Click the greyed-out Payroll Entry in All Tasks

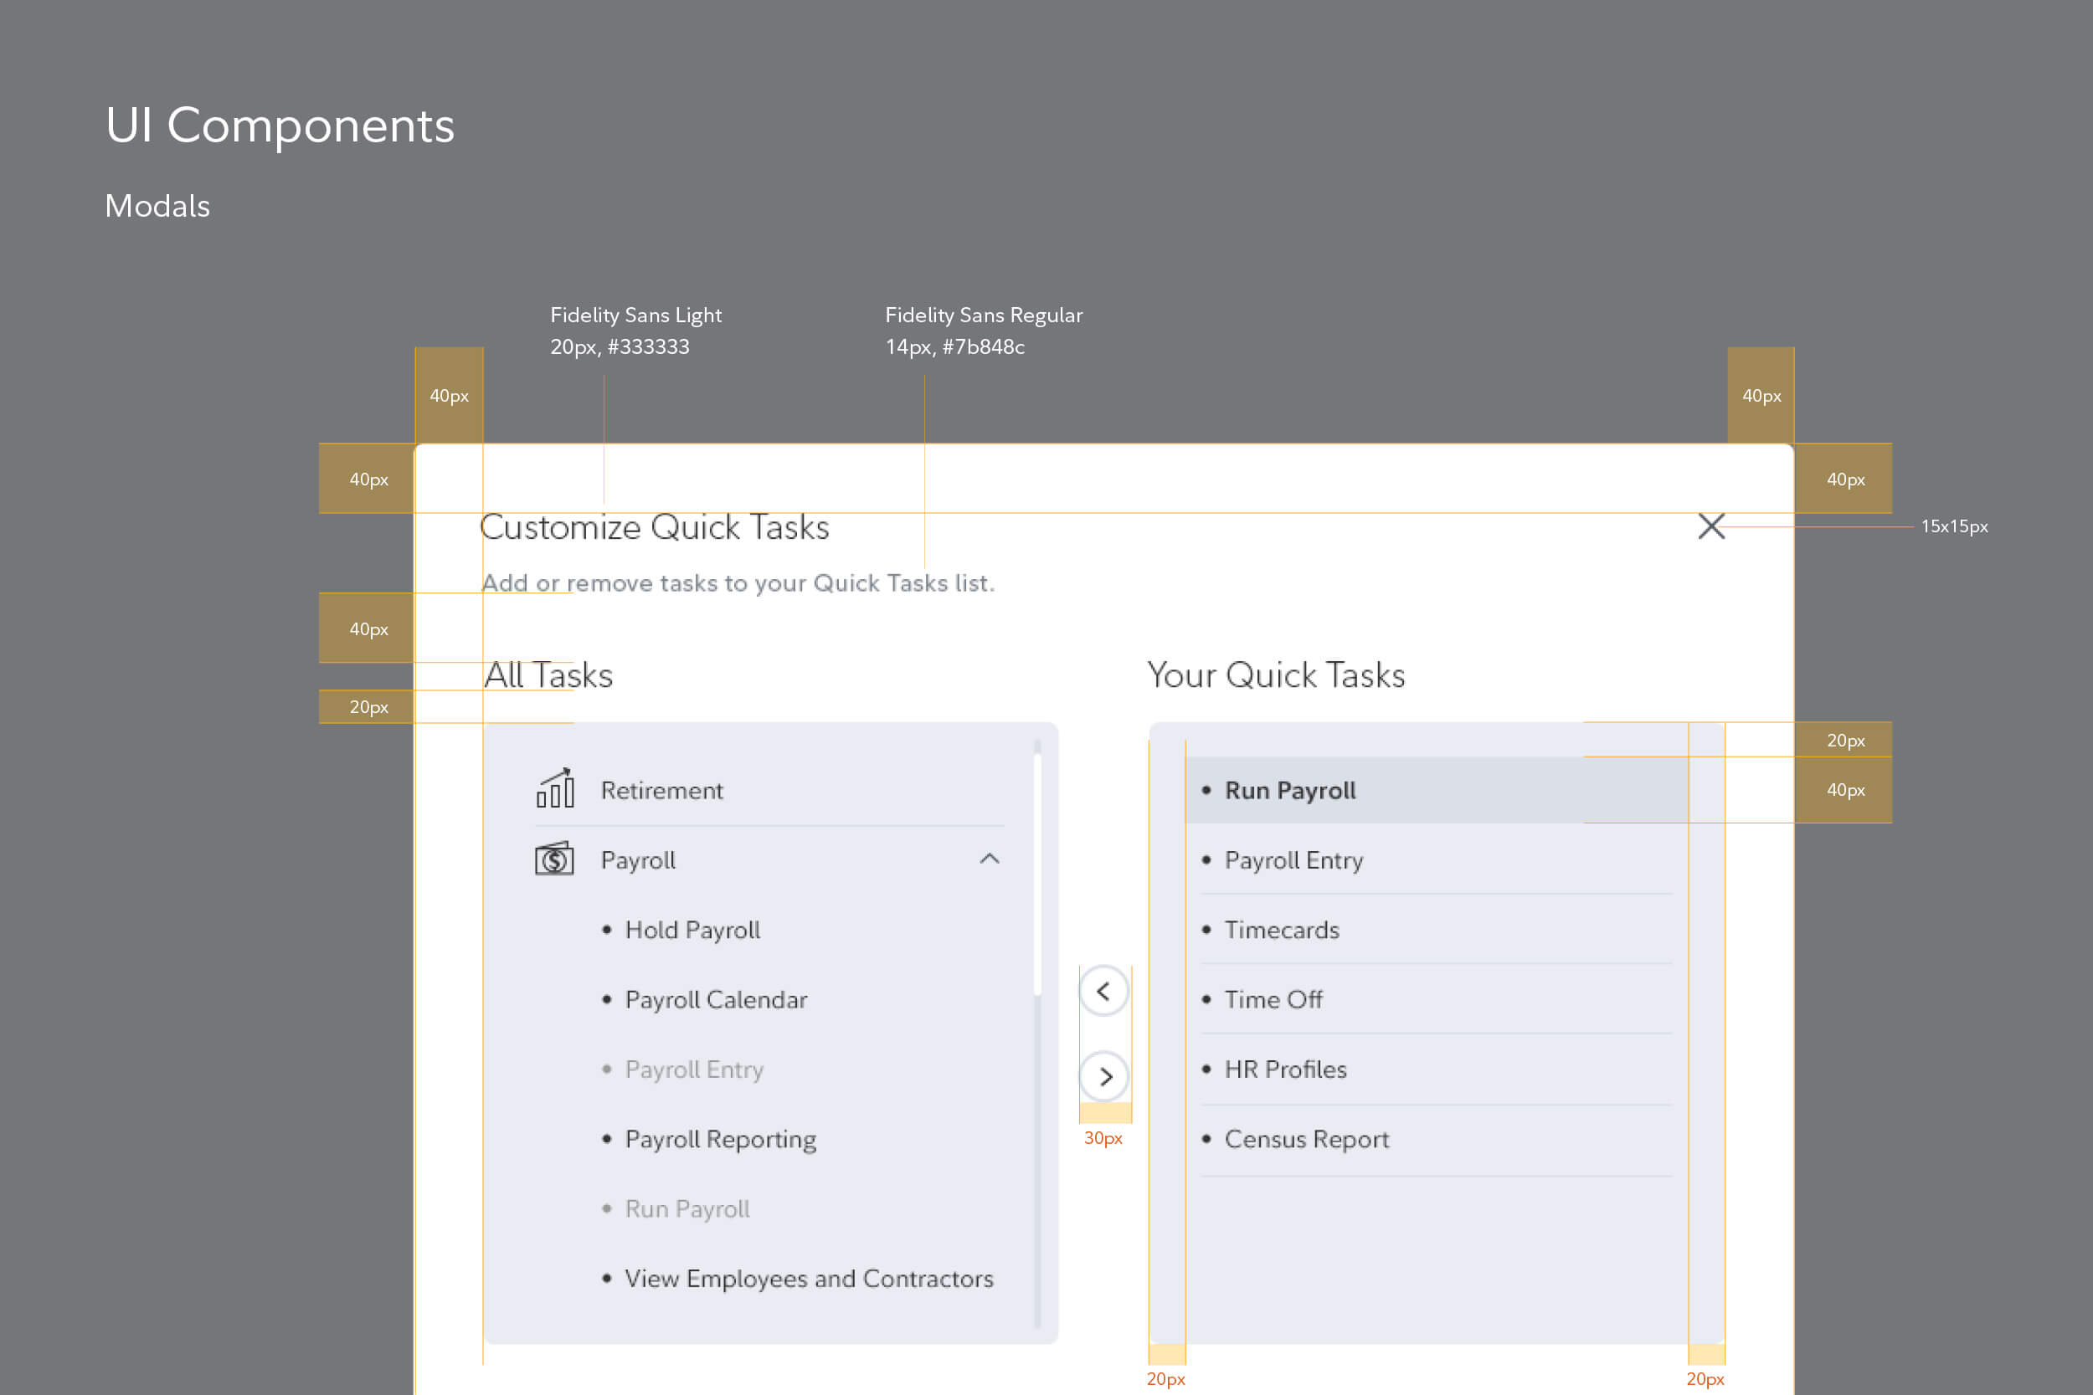pos(694,1069)
